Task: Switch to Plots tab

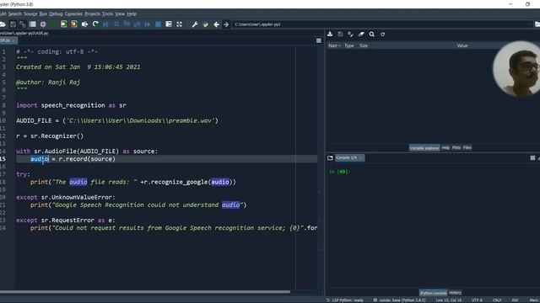Action: [x=456, y=148]
